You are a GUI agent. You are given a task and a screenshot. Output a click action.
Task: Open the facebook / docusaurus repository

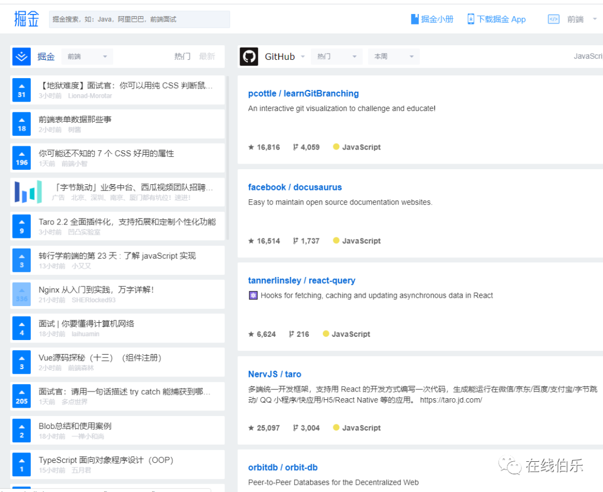pos(295,187)
